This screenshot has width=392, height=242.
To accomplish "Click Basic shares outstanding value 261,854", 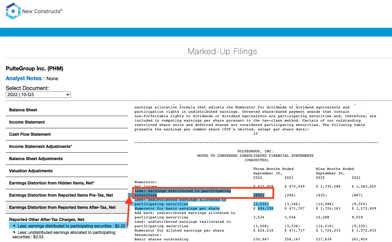I will [359, 239].
